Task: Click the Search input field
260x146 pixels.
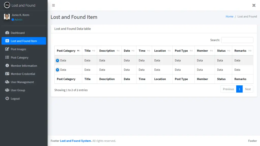Action: pyautogui.click(x=237, y=40)
